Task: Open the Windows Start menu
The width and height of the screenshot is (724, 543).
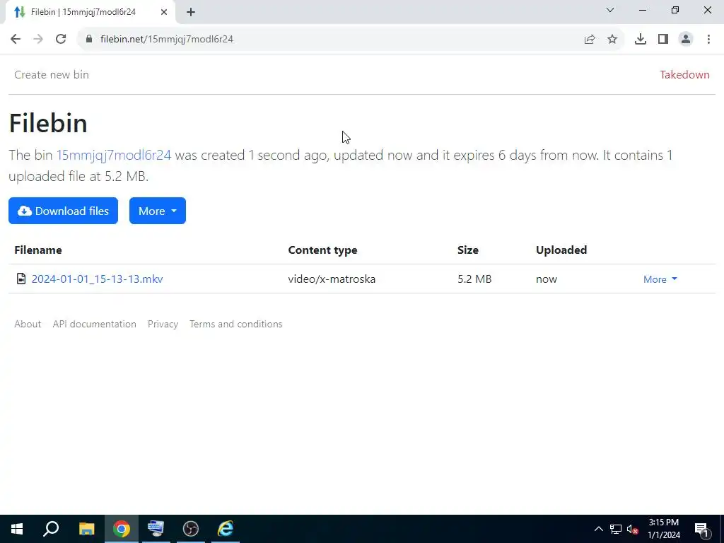Action: (x=17, y=529)
